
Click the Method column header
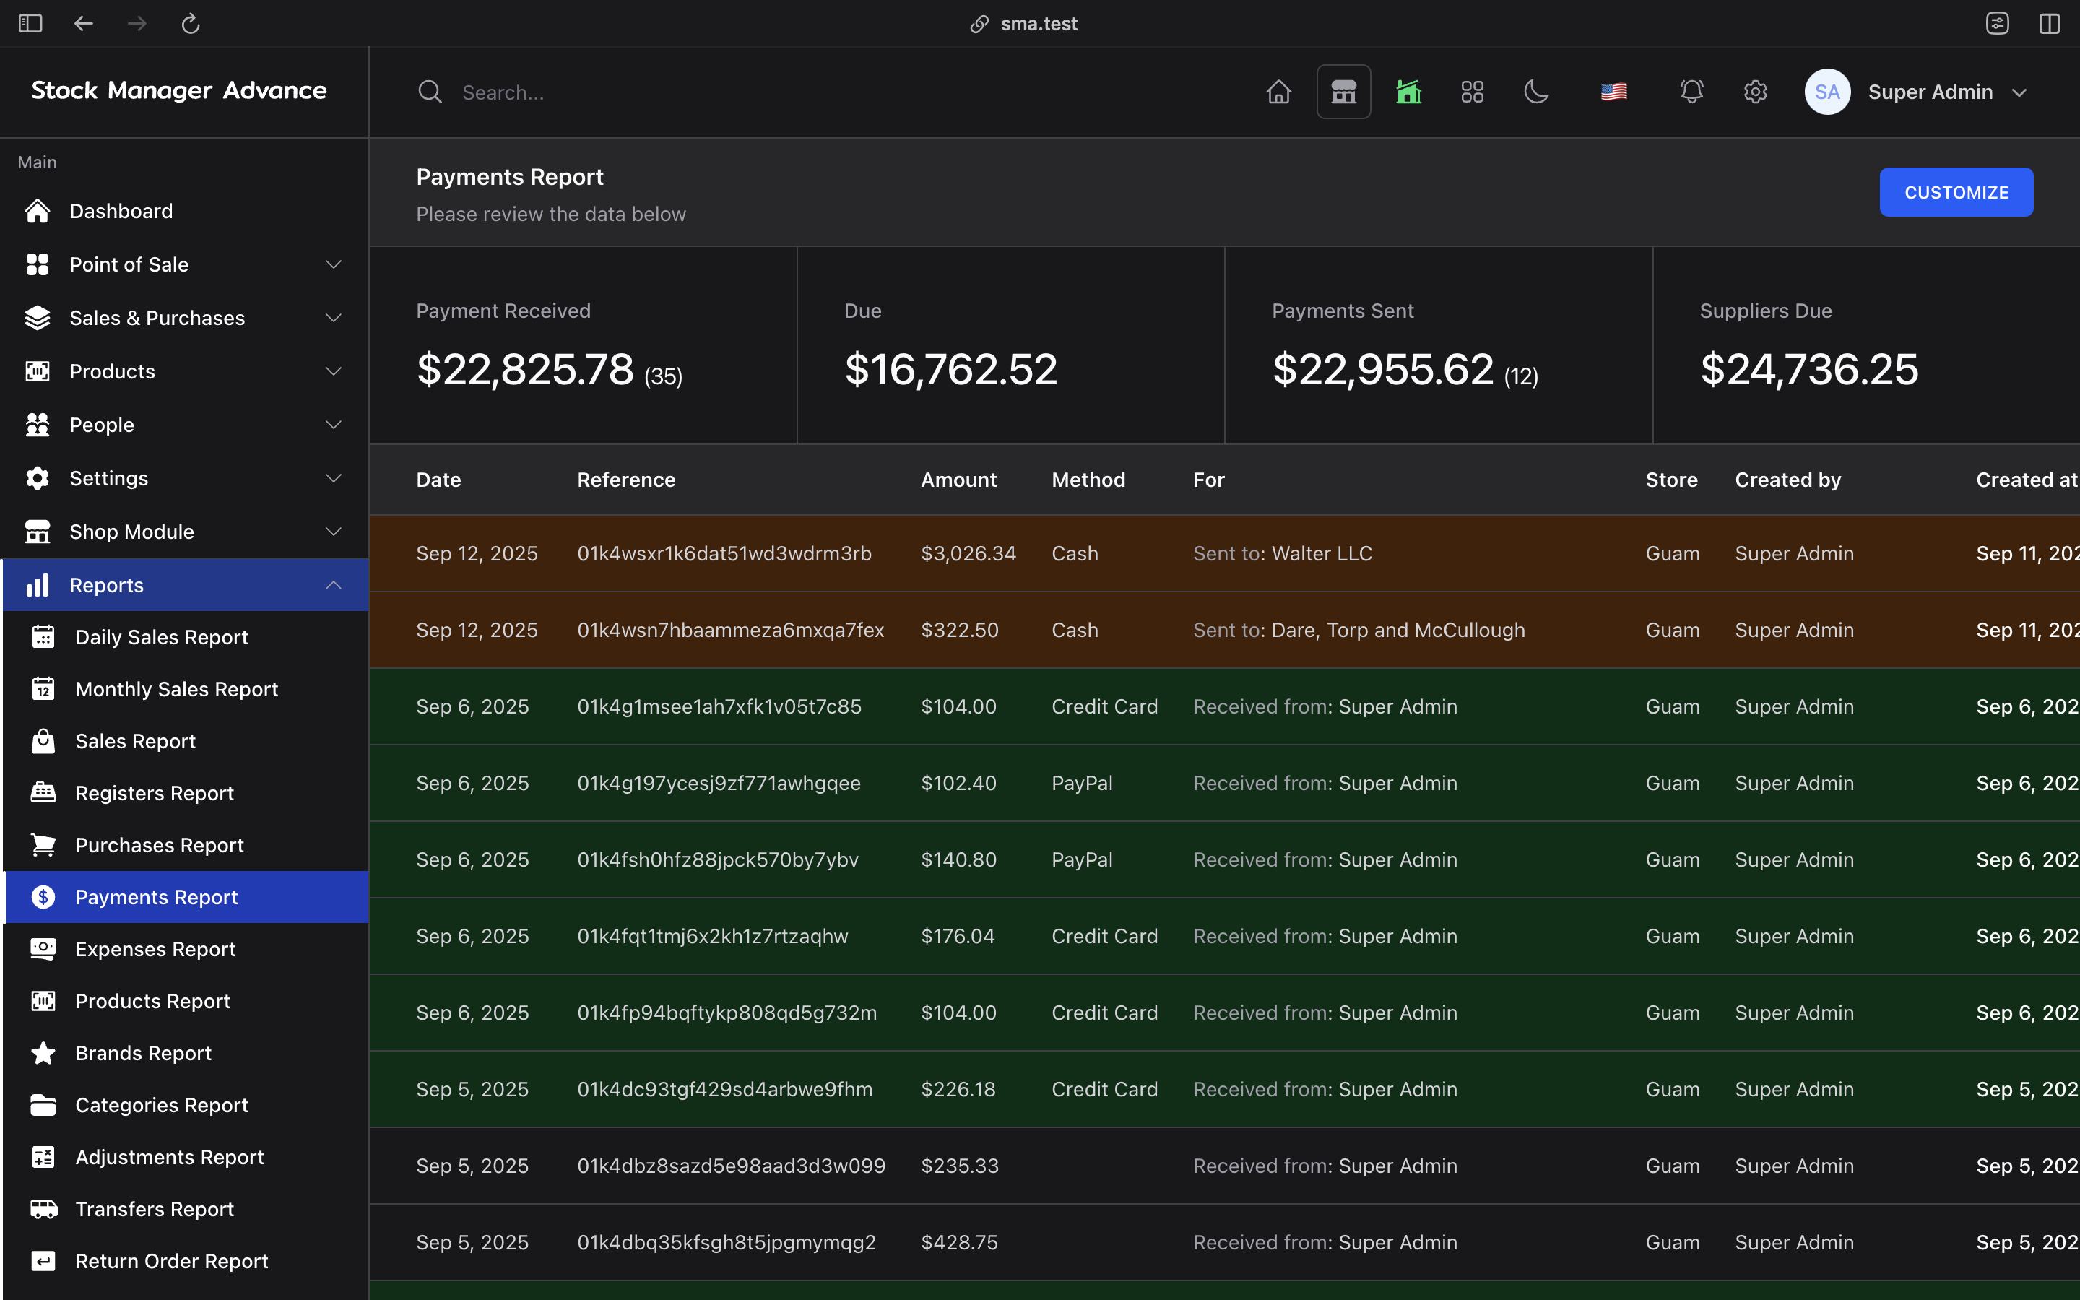coord(1088,480)
